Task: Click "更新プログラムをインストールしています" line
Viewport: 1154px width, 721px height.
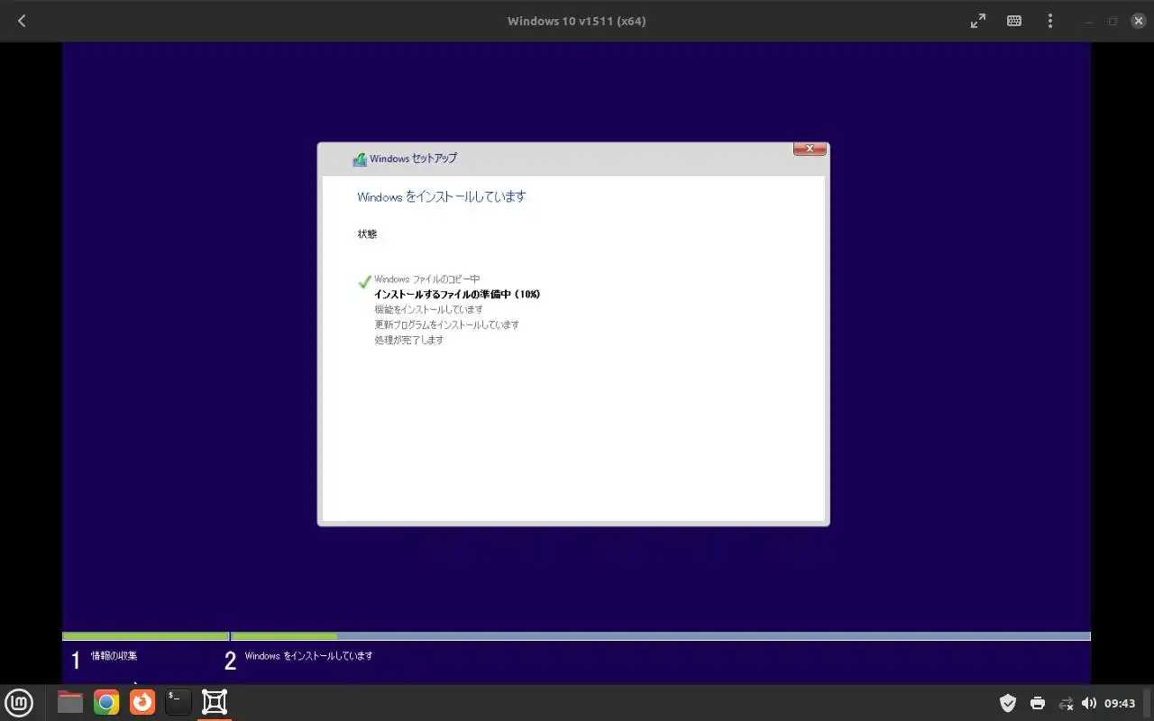Action: tap(446, 325)
